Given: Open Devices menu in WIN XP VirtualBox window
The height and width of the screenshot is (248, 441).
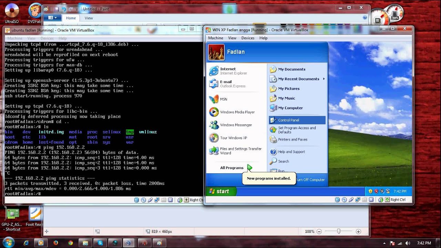Looking at the screenshot, I should 248,38.
